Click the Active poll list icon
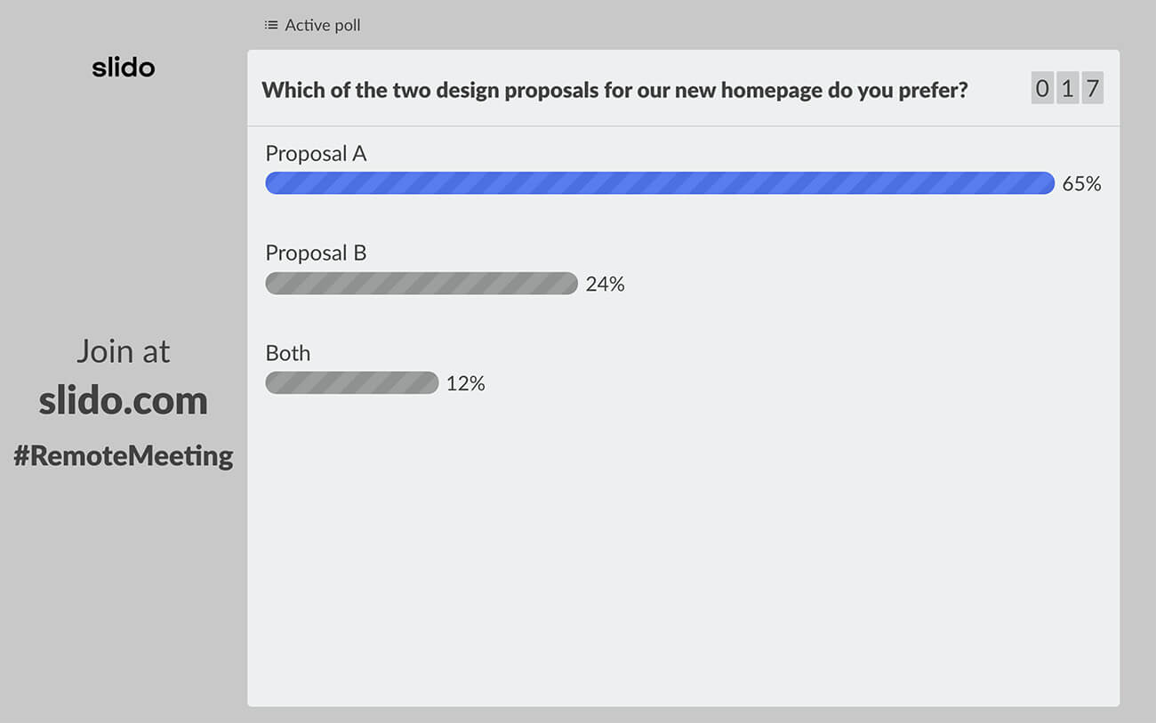Image resolution: width=1156 pixels, height=723 pixels. coord(271,25)
